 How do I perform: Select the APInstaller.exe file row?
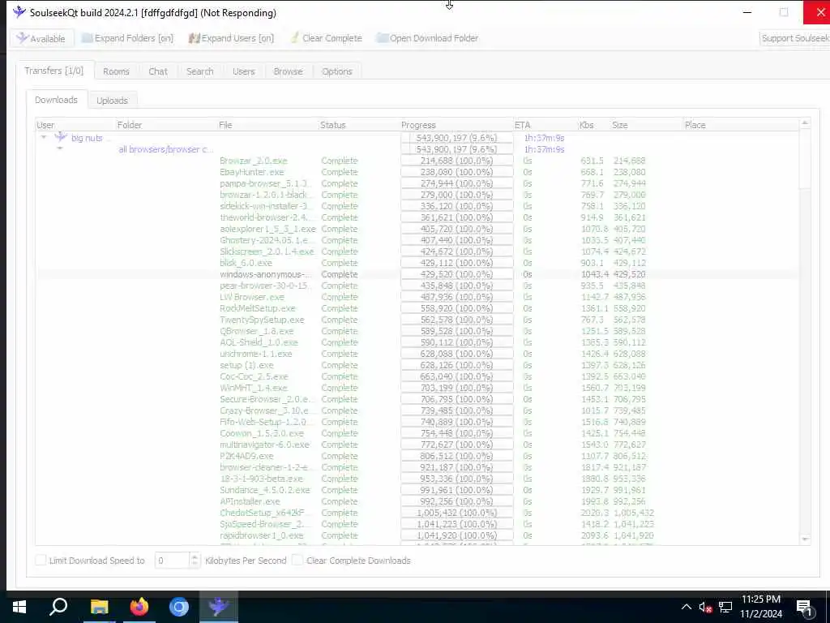coord(417,501)
